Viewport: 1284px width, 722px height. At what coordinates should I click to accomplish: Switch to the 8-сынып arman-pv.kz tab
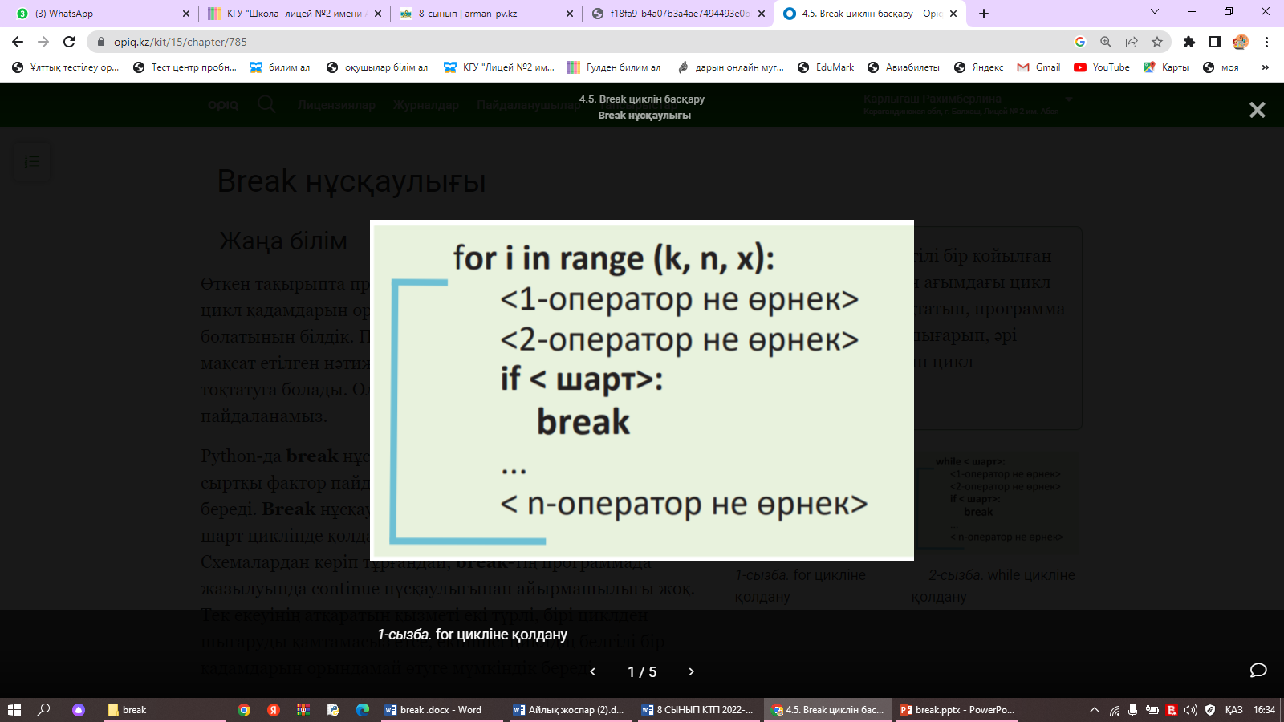click(x=486, y=14)
